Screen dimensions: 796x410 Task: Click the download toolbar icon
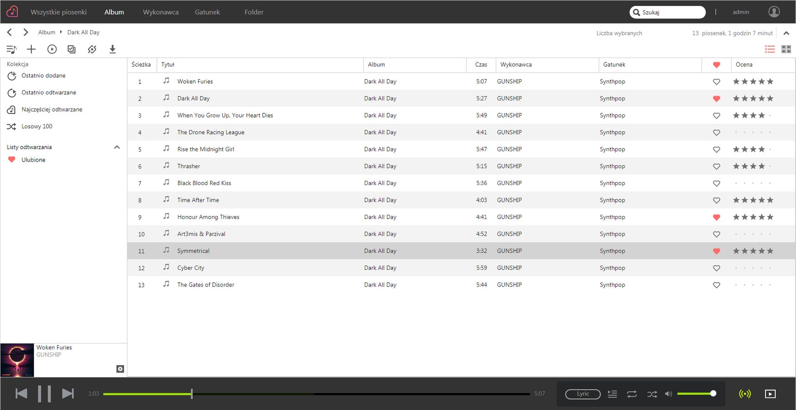(x=112, y=49)
